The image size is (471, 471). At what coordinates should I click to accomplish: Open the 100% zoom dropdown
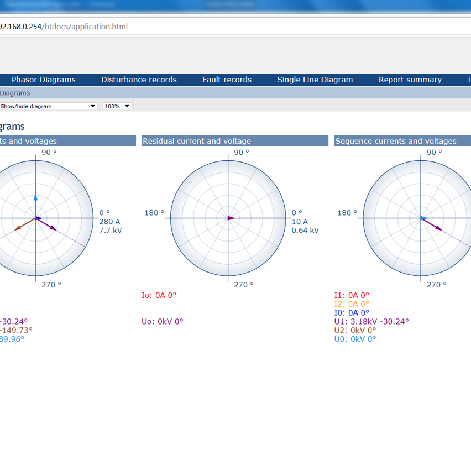point(117,106)
